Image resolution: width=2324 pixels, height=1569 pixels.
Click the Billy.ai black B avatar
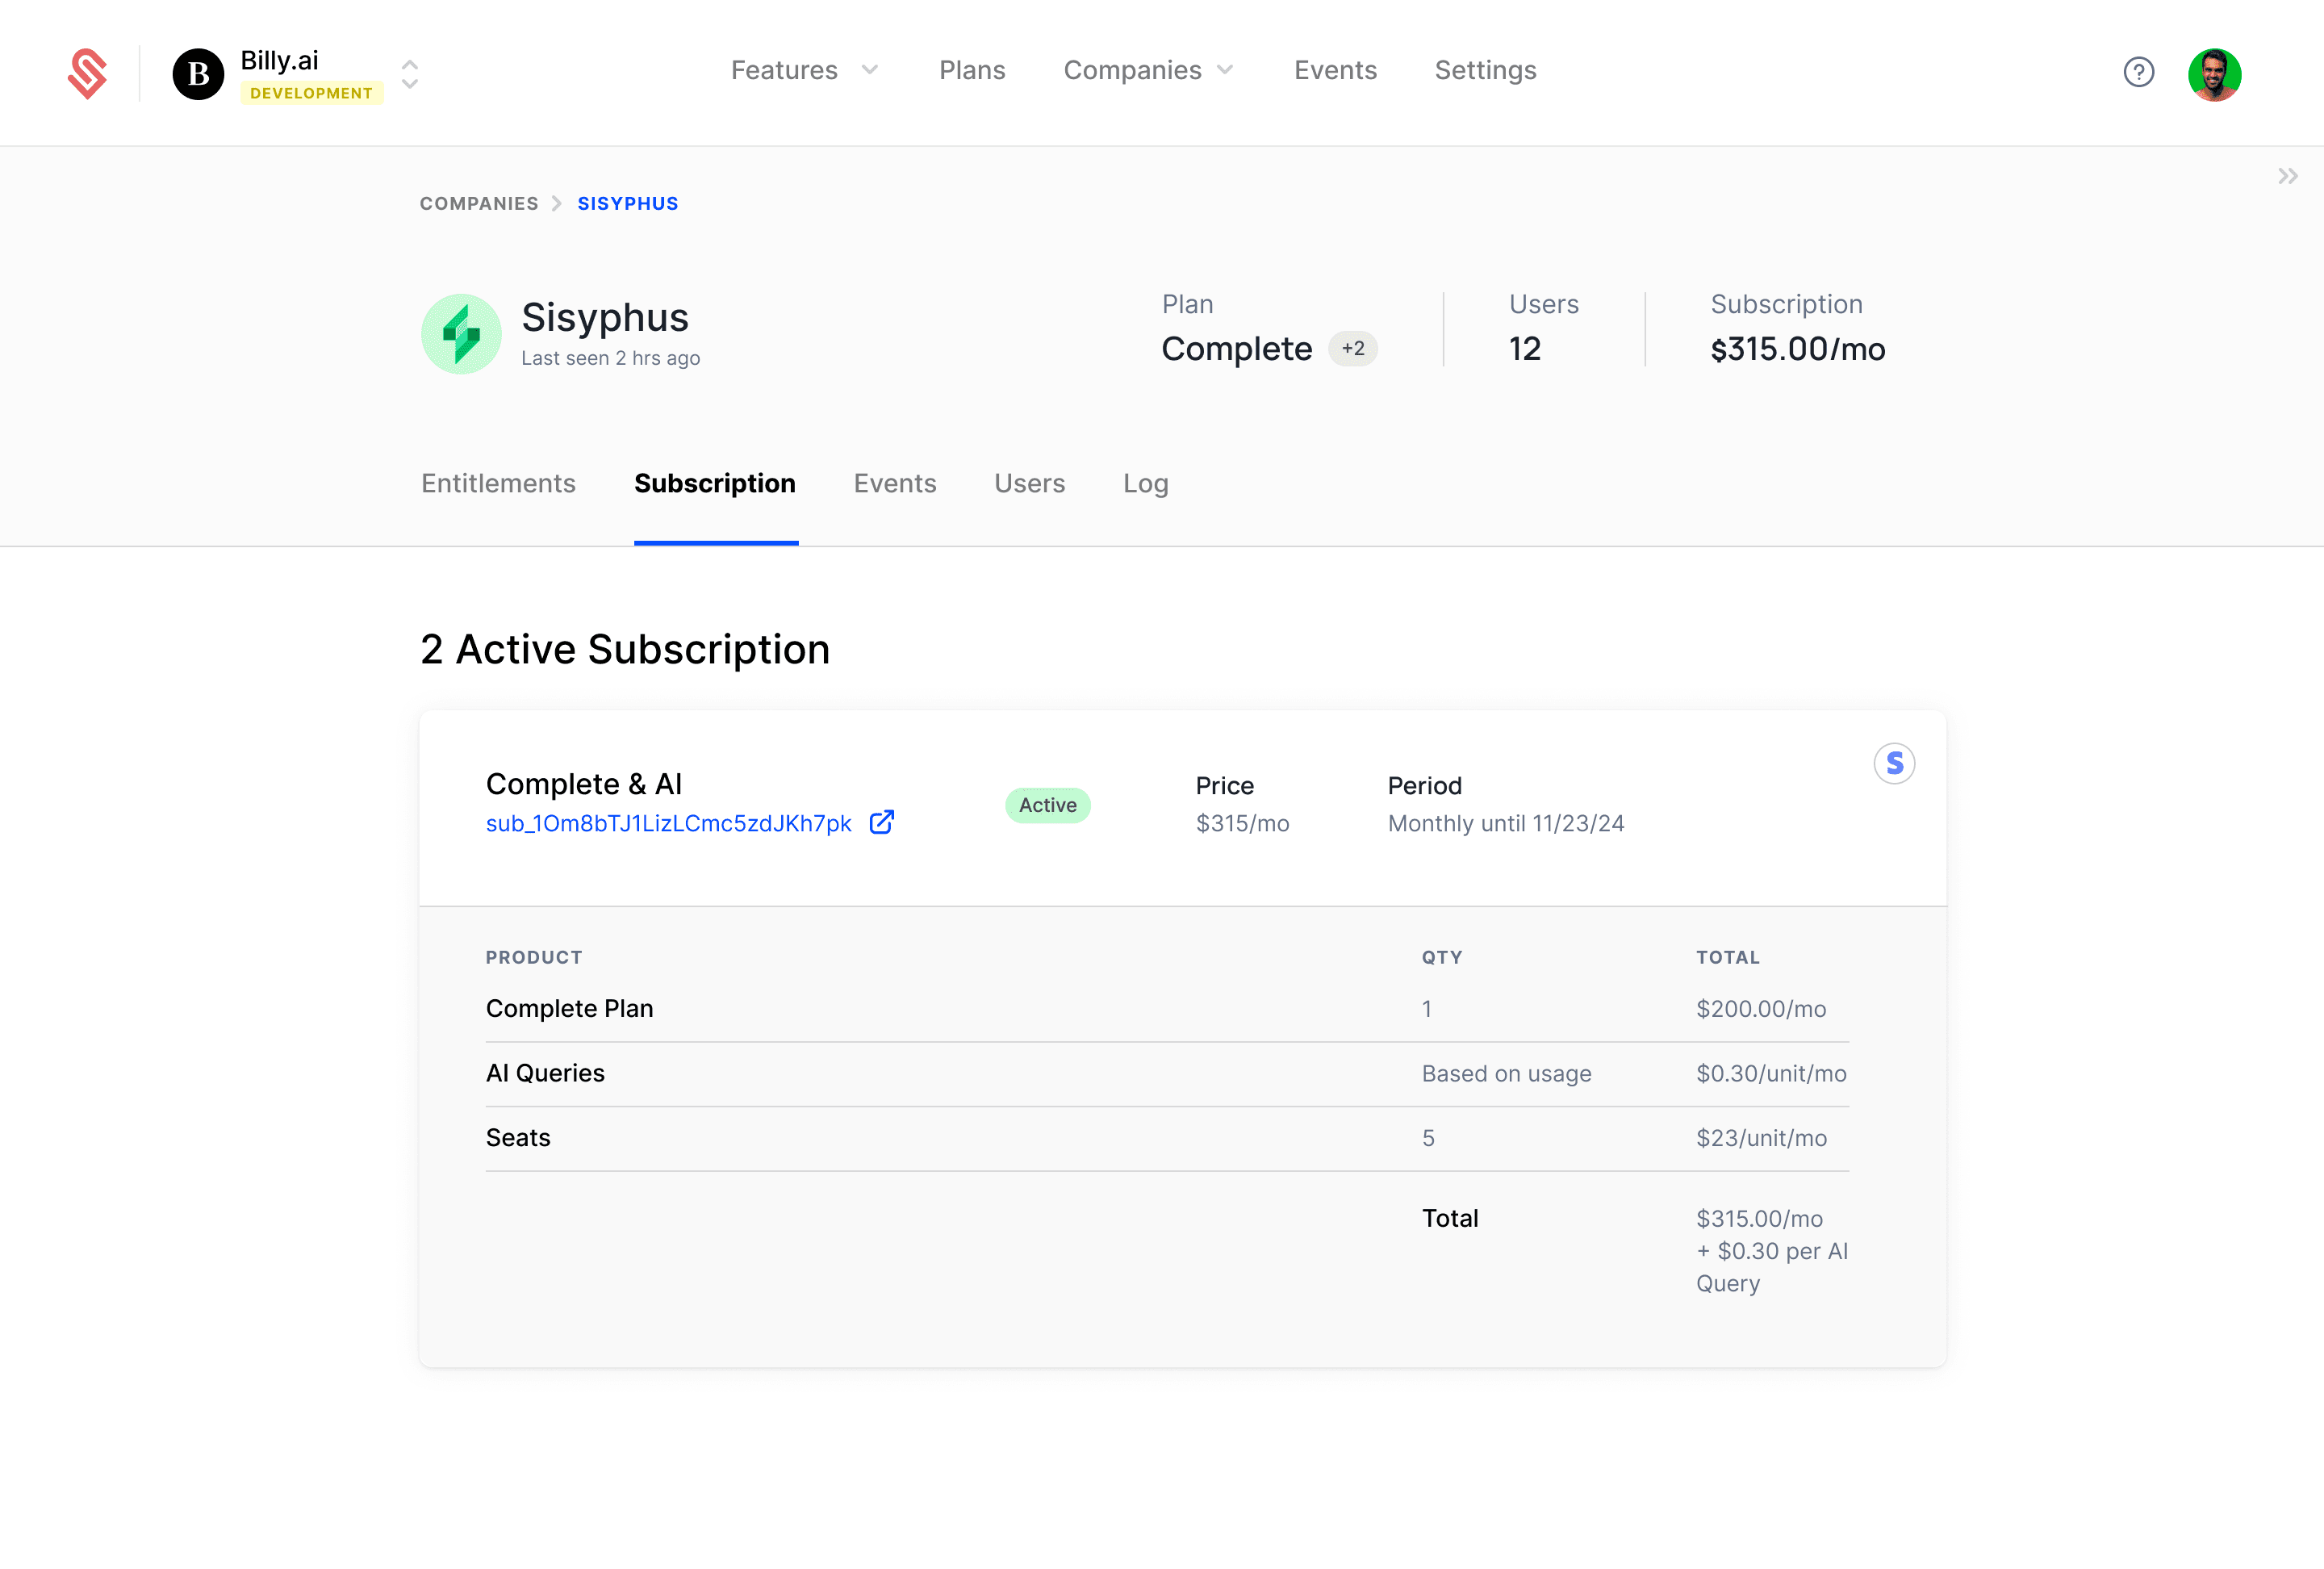pos(197,74)
